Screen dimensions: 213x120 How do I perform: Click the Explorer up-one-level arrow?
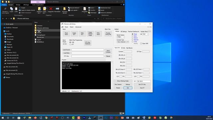click(11, 19)
